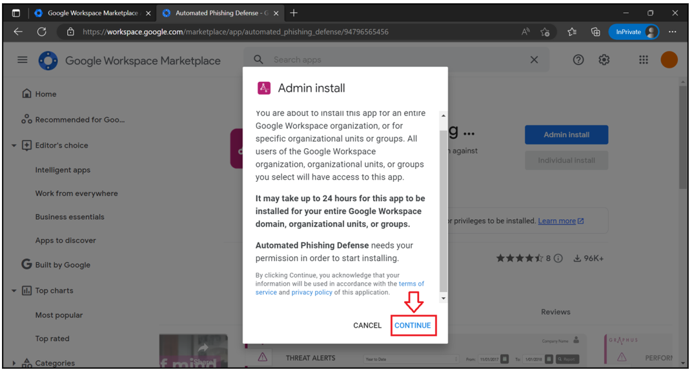Click the search magnifier icon
Screen dimensions: 692x372
259,59
